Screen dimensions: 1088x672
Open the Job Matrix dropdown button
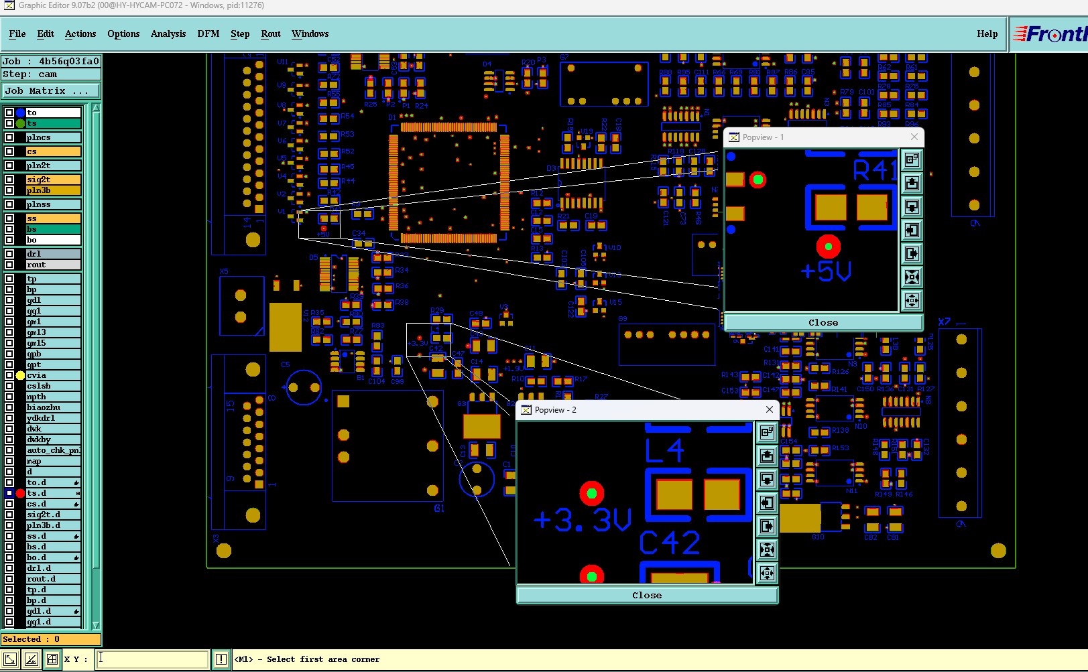[x=51, y=90]
